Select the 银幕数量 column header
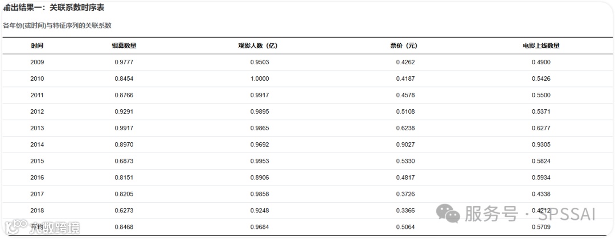 (124, 46)
